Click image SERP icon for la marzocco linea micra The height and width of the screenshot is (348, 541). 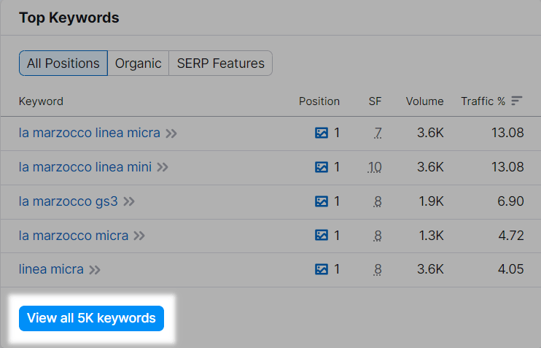click(321, 134)
